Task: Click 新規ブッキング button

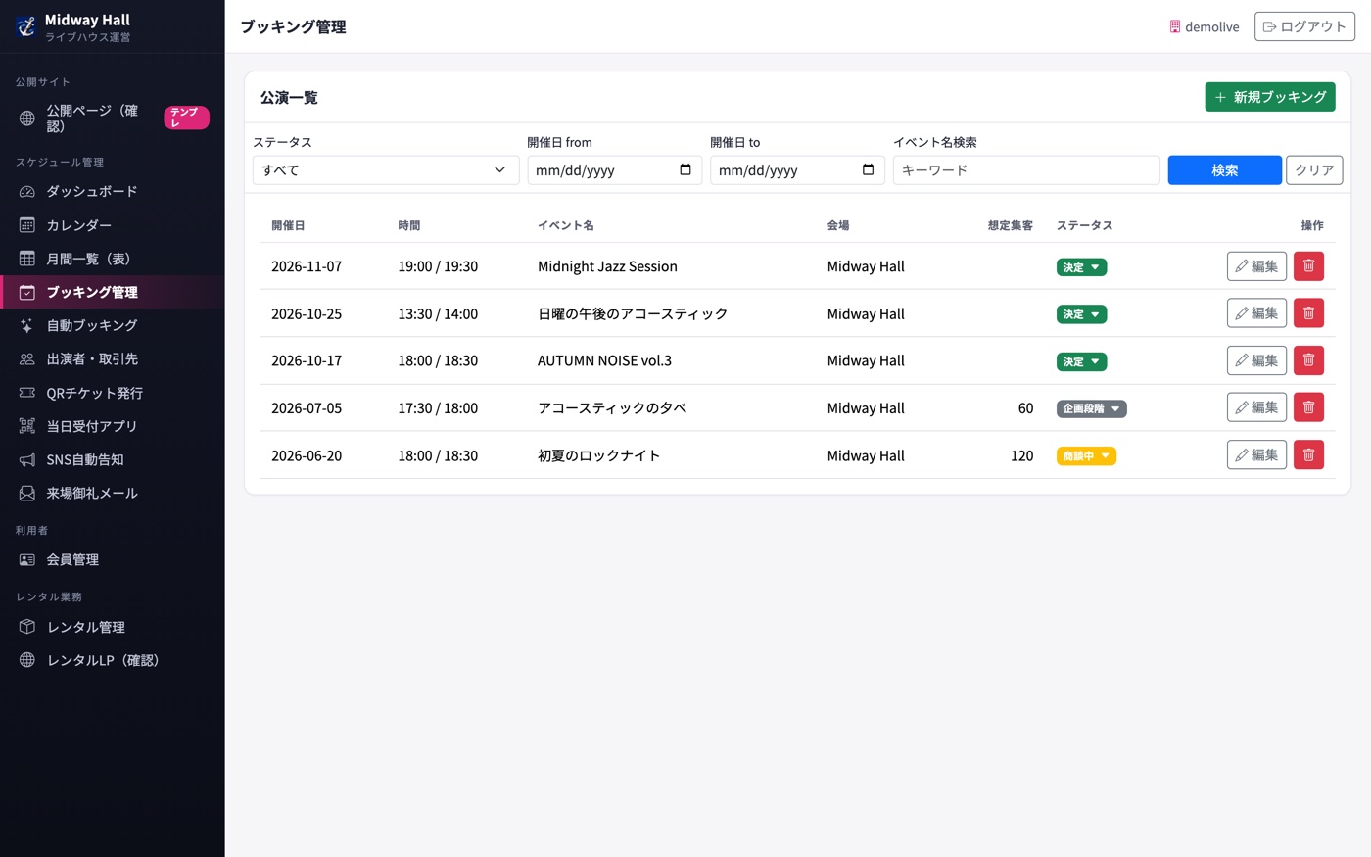Action: point(1270,97)
